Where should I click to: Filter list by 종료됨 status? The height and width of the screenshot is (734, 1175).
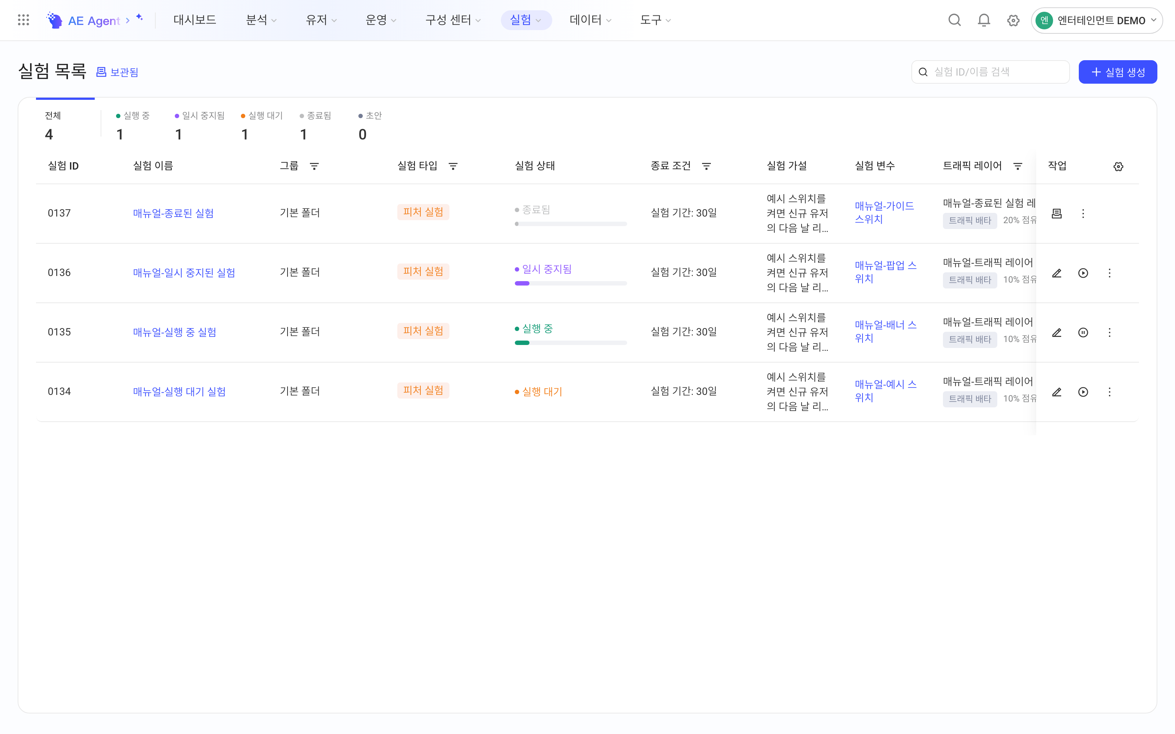(315, 125)
